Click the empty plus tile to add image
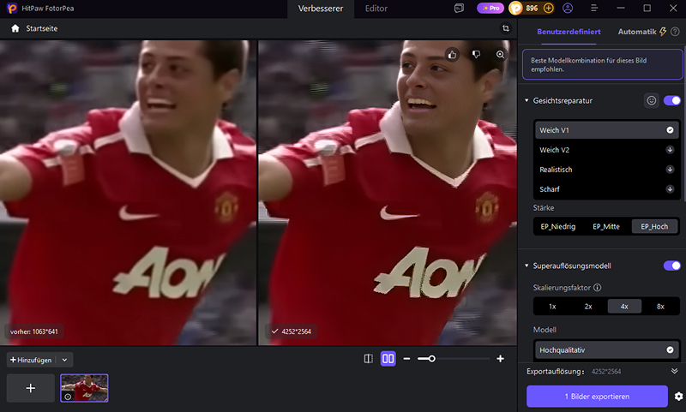686x412 pixels. coord(31,388)
